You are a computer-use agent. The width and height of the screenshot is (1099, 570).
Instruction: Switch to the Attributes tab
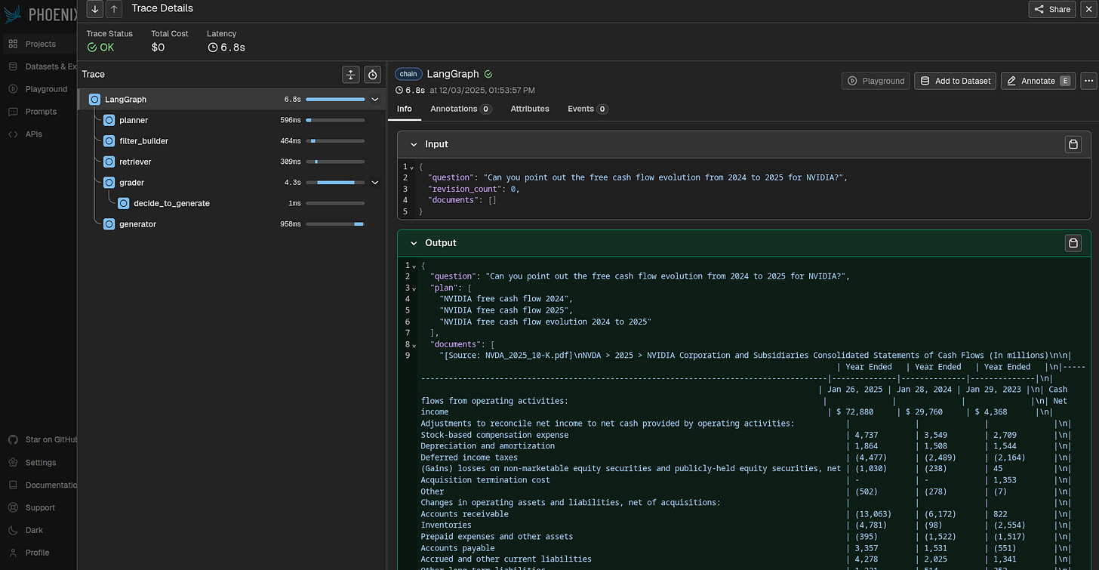pos(529,109)
